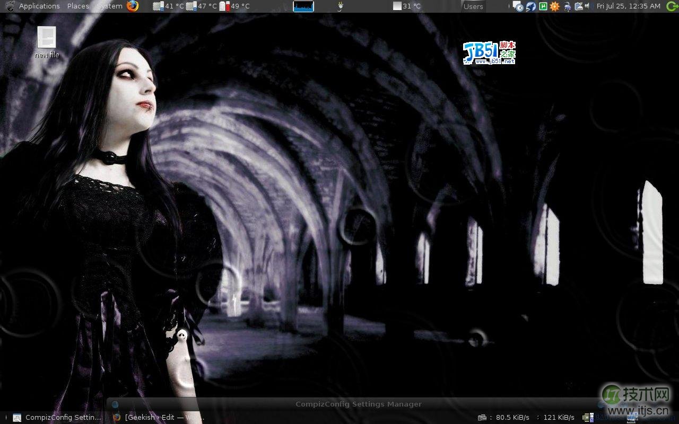
Task: Click the green square tray icon
Action: (543, 6)
